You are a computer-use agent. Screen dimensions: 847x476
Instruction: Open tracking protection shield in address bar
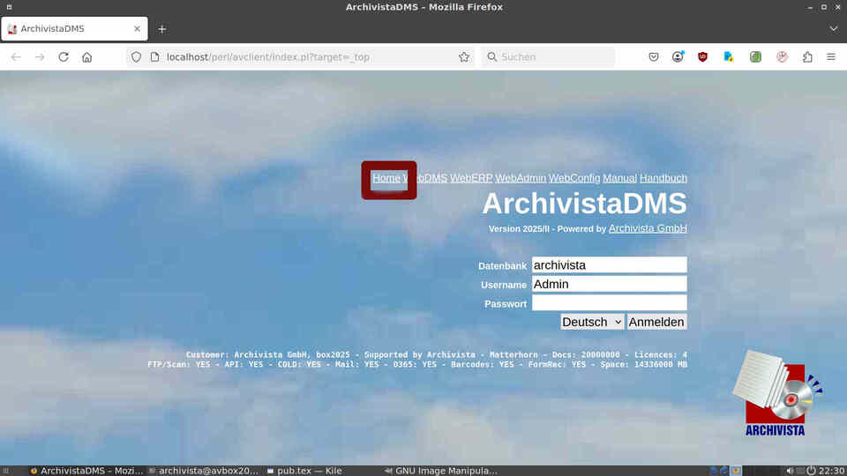pyautogui.click(x=136, y=56)
